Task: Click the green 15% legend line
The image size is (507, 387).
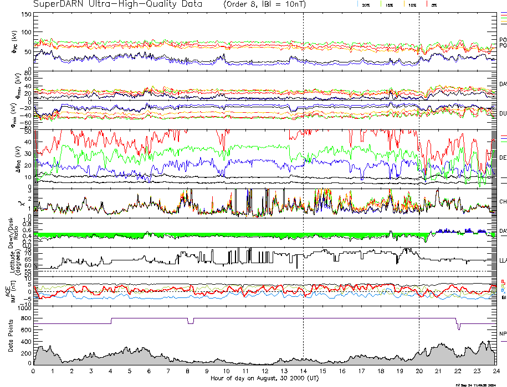Action: coord(381,4)
